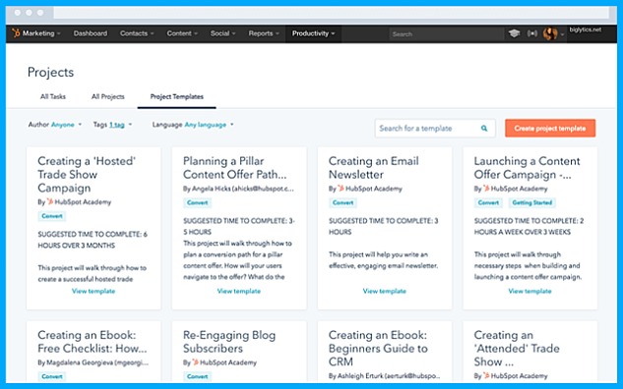The image size is (623, 389).
Task: Click Convert tag on Launching Content Offer card
Action: pos(488,202)
